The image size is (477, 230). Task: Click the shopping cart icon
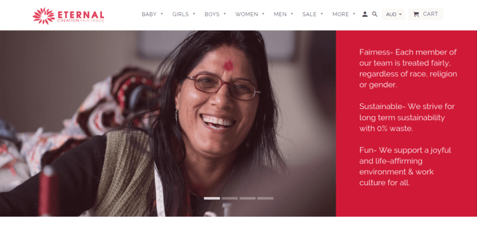tap(416, 14)
